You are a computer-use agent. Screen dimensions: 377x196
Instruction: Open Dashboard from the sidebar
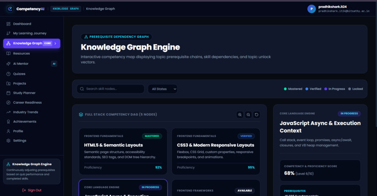pyautogui.click(x=32, y=24)
